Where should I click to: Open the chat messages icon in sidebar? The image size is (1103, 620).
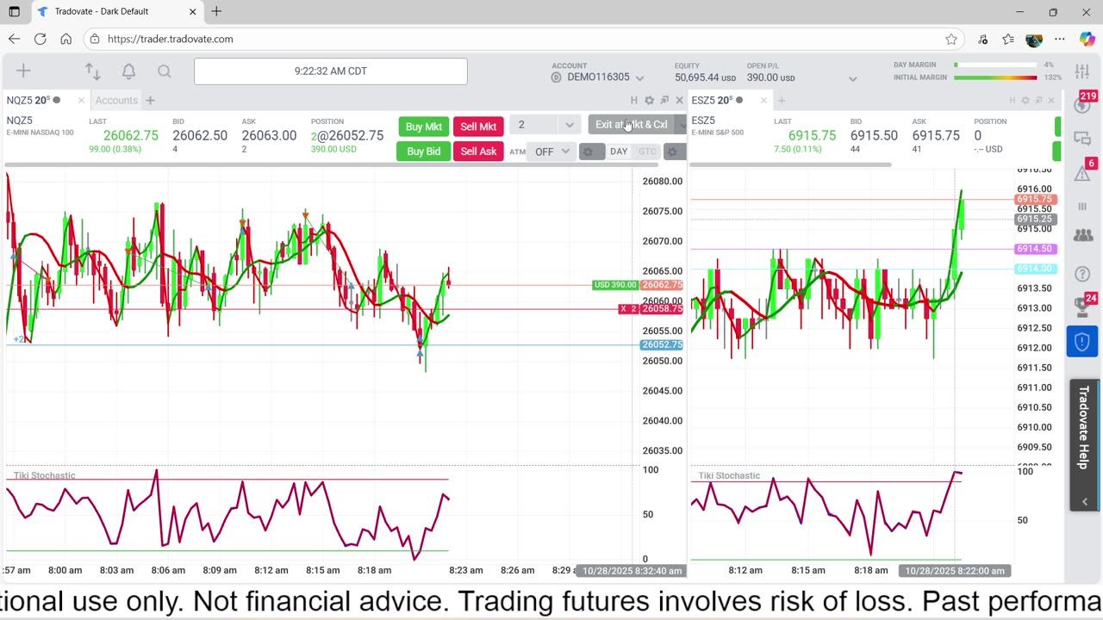(x=1082, y=139)
